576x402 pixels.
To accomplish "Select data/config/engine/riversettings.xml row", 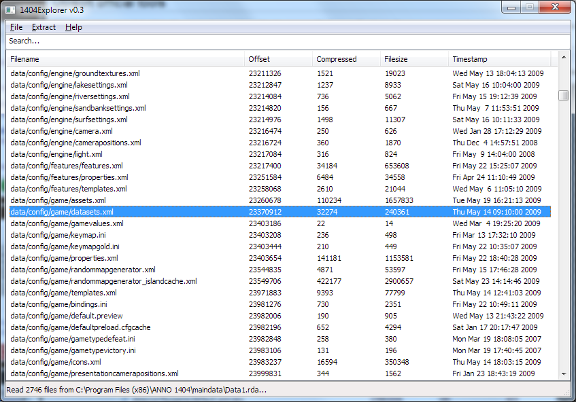I will pyautogui.click(x=280, y=96).
